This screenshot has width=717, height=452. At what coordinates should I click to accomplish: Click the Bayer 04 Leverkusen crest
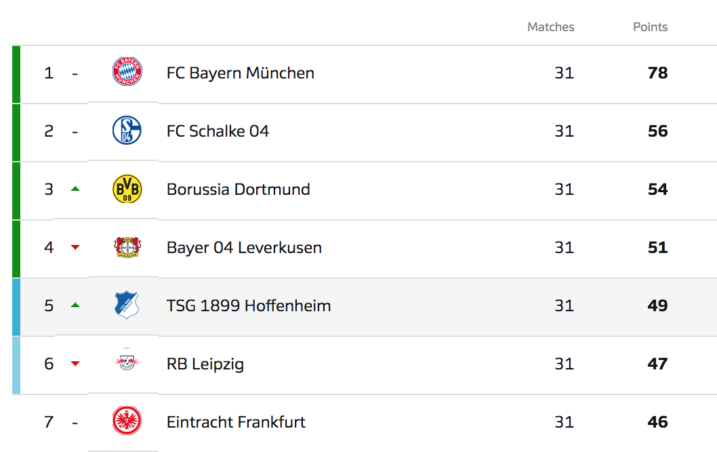coord(127,248)
